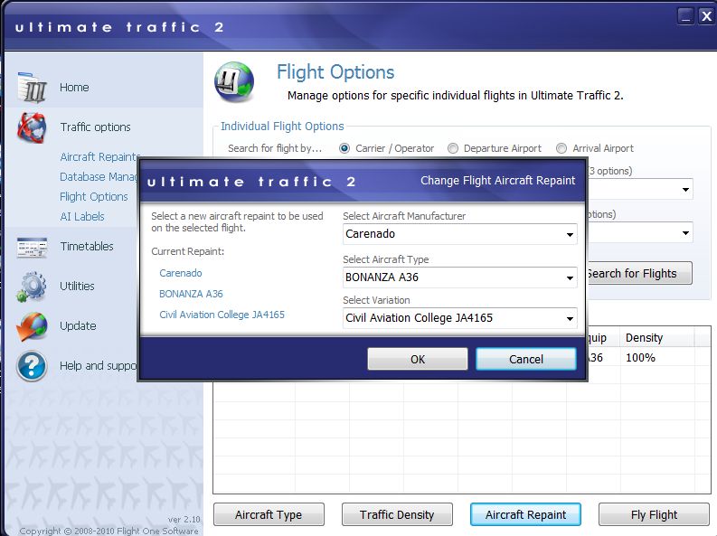Open Database Manager sidebar link
The image size is (717, 536).
99,176
